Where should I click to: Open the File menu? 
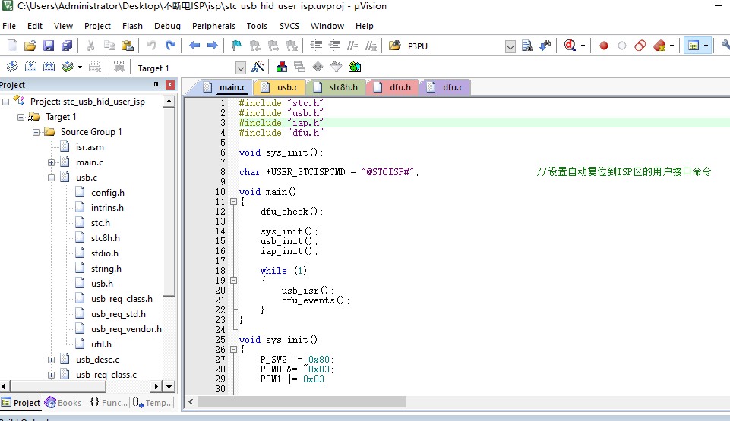pyautogui.click(x=9, y=26)
